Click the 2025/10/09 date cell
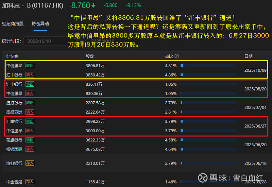The image size is (272, 187). pyautogui.click(x=255, y=70)
